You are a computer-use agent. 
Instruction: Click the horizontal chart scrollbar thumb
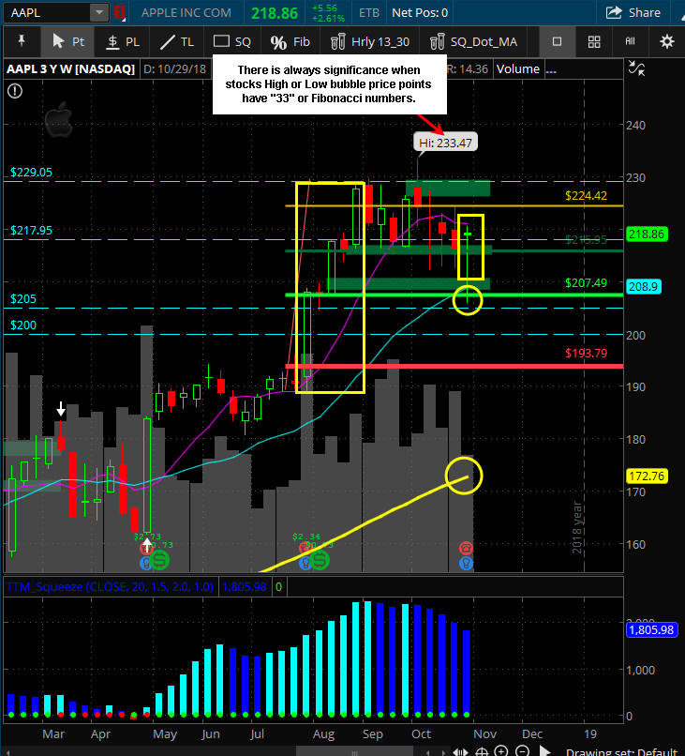tap(355, 752)
